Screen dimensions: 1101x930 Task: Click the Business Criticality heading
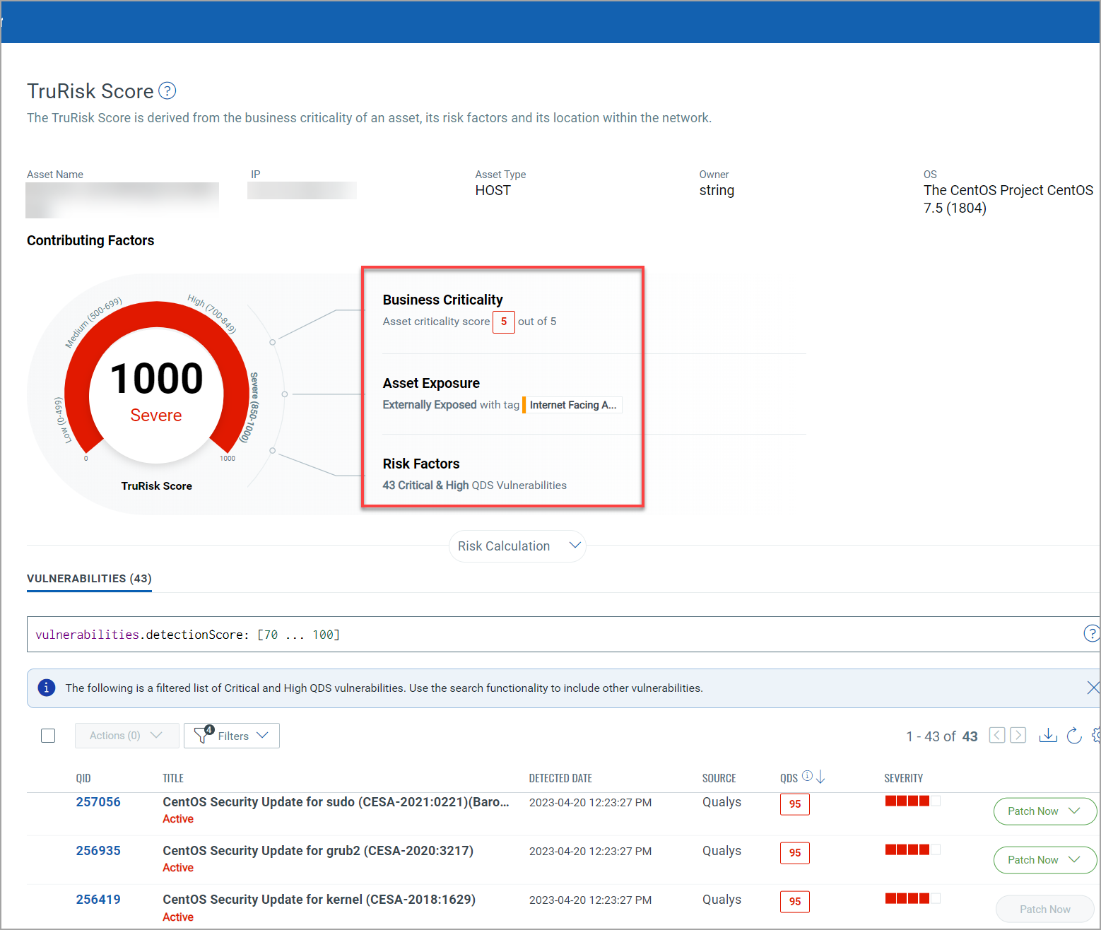(x=443, y=300)
